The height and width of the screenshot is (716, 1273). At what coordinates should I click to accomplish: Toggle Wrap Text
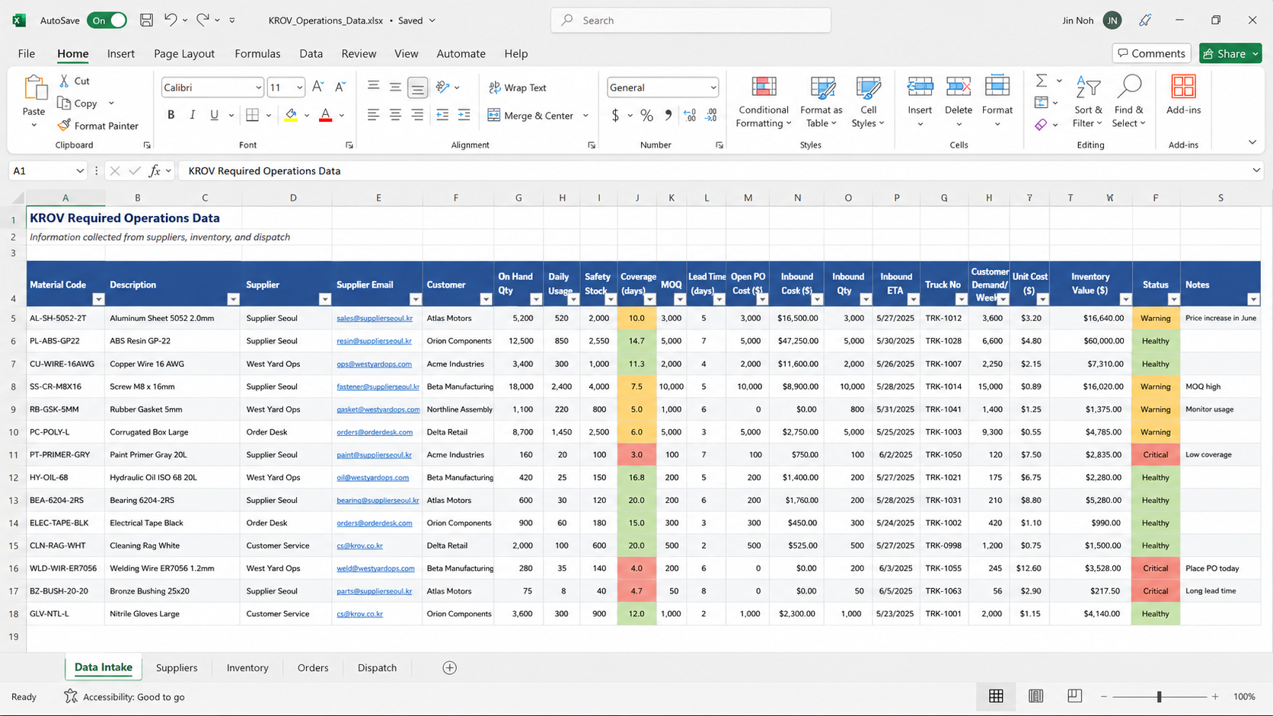click(518, 88)
